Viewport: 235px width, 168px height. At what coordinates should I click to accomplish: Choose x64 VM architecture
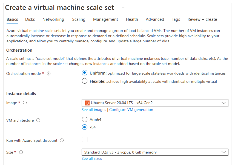coord(85,127)
